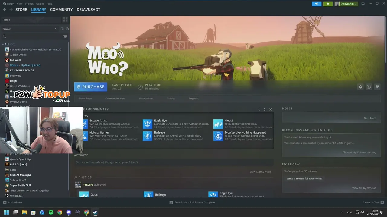Open the Friends & Chat icon

click(382, 203)
